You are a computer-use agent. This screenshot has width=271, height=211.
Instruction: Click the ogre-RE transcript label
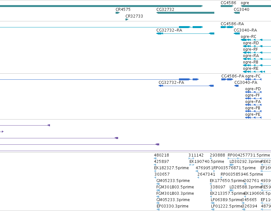pos(251,69)
